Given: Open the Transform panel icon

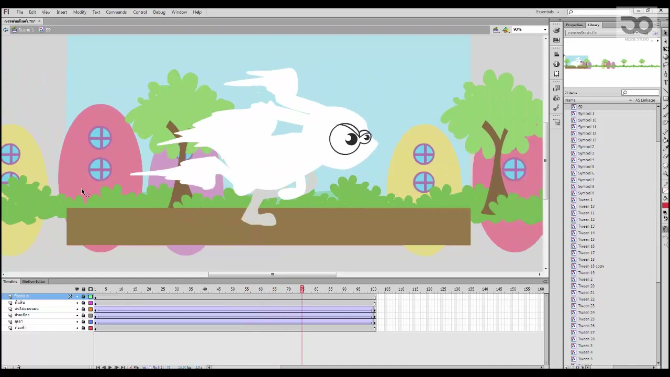Looking at the screenshot, I should [x=556, y=74].
